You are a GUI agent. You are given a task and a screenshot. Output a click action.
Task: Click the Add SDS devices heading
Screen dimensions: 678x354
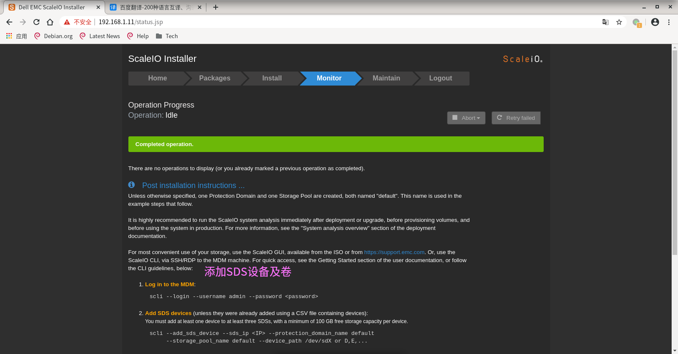pos(168,313)
